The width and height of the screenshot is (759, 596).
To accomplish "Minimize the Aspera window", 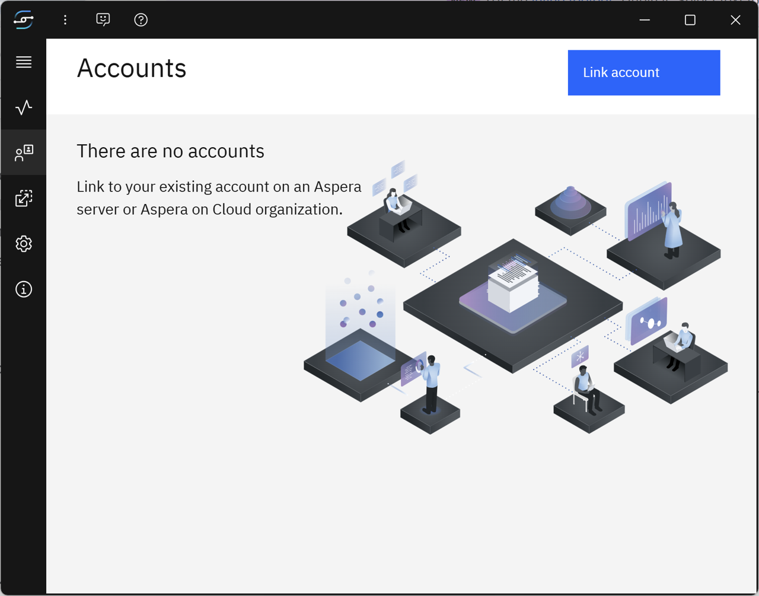I will (x=645, y=20).
